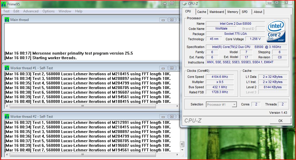Image resolution: width=296 pixels, height=160 pixels.
Task: Switch to the Mainboard tab in CPU-Z
Action: pyautogui.click(x=216, y=12)
